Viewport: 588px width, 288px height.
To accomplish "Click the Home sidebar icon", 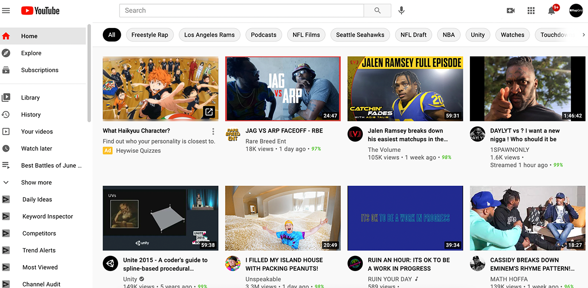I will tap(6, 36).
